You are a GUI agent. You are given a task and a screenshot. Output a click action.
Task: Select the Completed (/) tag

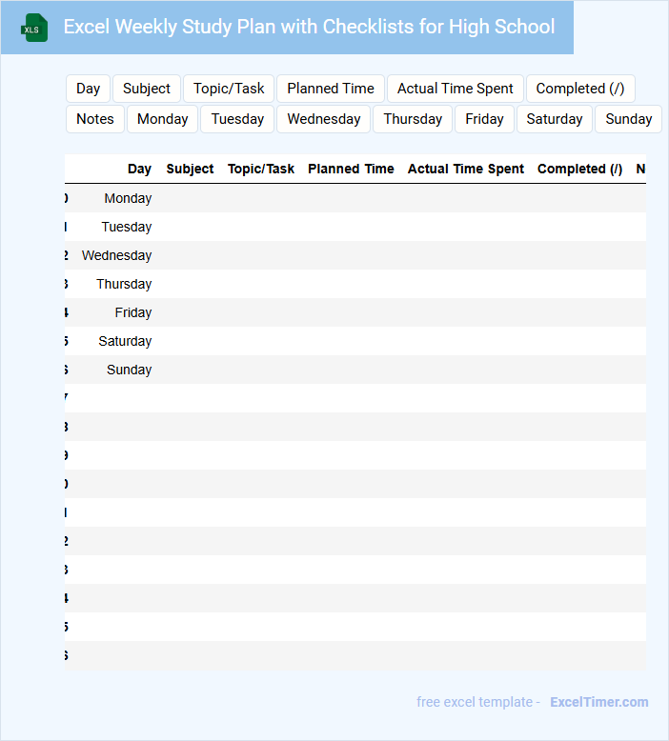pos(580,89)
